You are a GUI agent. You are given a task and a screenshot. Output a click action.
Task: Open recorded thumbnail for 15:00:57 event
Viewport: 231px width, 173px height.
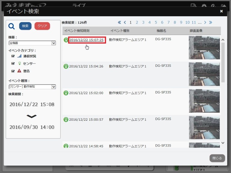tap(204, 127)
